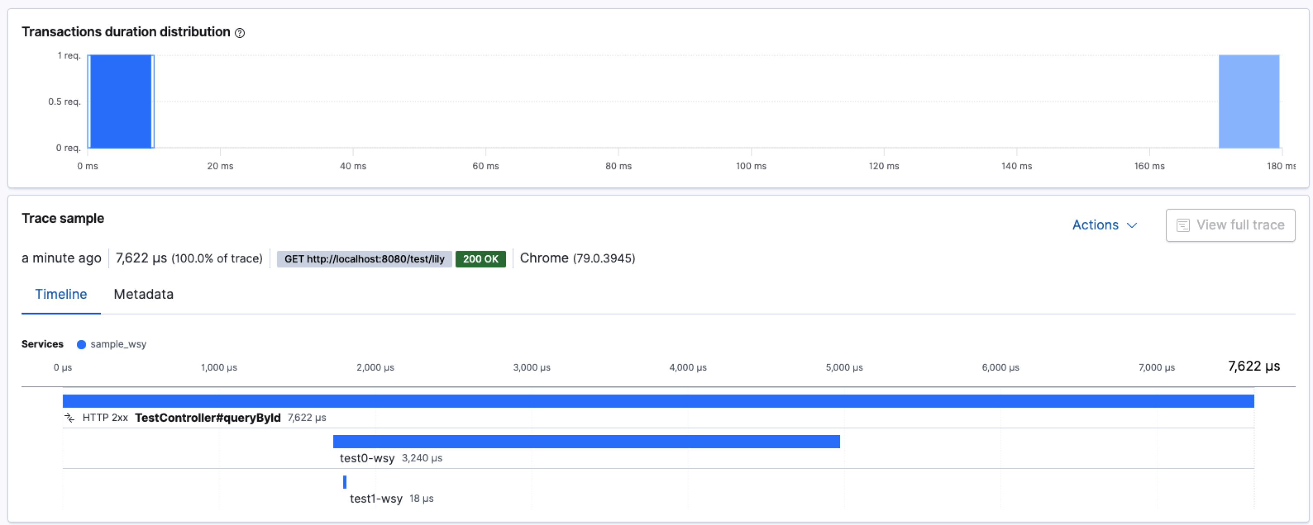The image size is (1313, 525).
Task: Click the 200 OK status badge
Action: point(480,259)
